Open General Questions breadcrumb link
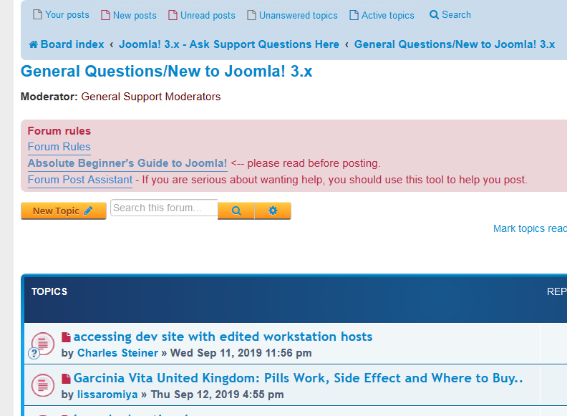The image size is (567, 416). [455, 44]
